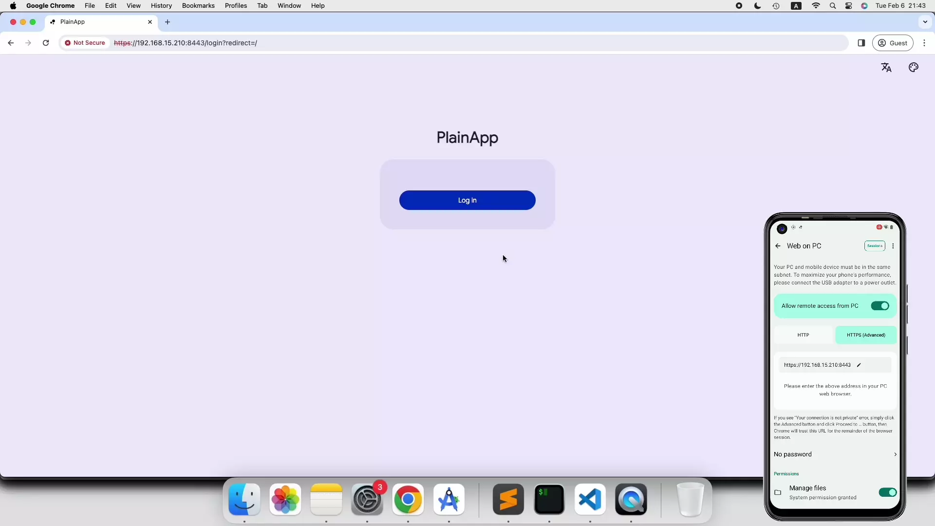935x526 pixels.
Task: Click the Chrome side panel icon
Action: point(861,43)
